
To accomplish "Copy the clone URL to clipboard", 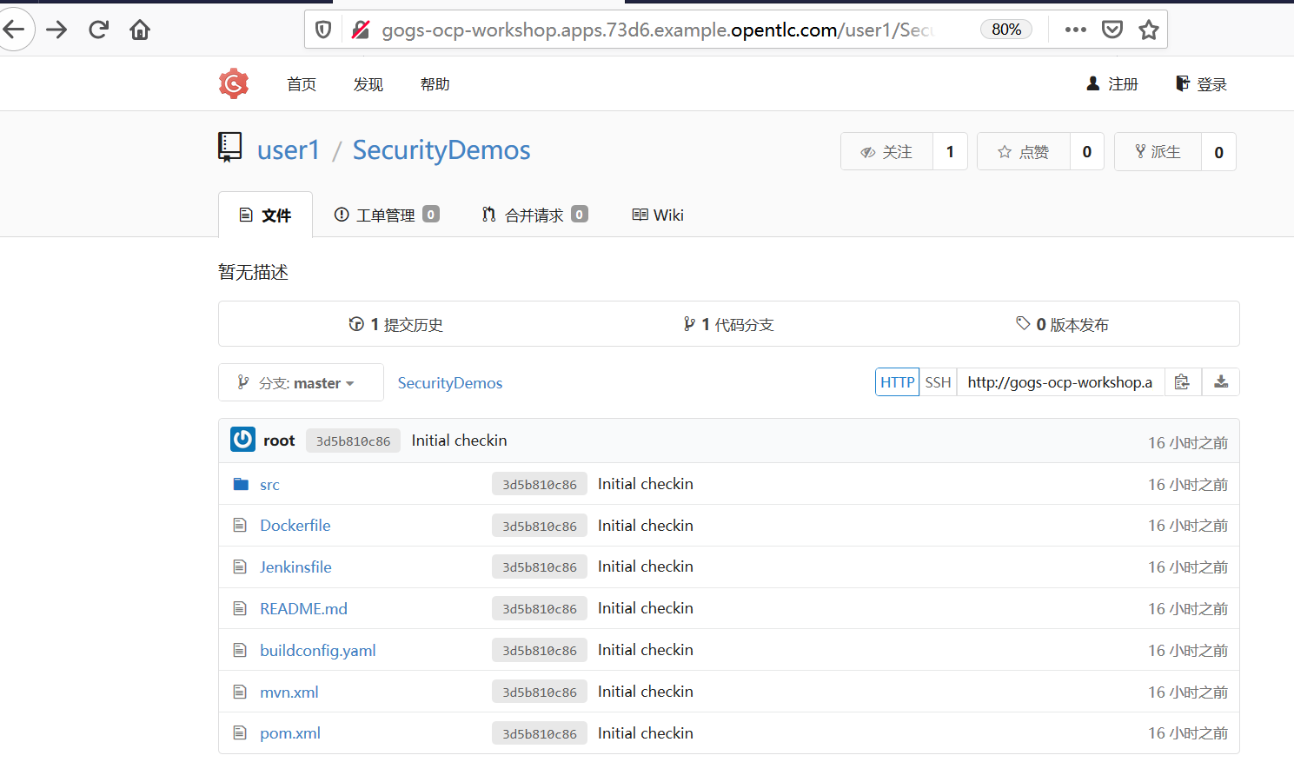I will click(1182, 382).
